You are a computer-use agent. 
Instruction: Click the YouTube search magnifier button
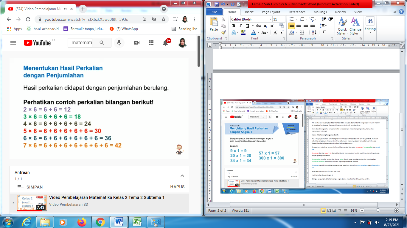coord(102,43)
